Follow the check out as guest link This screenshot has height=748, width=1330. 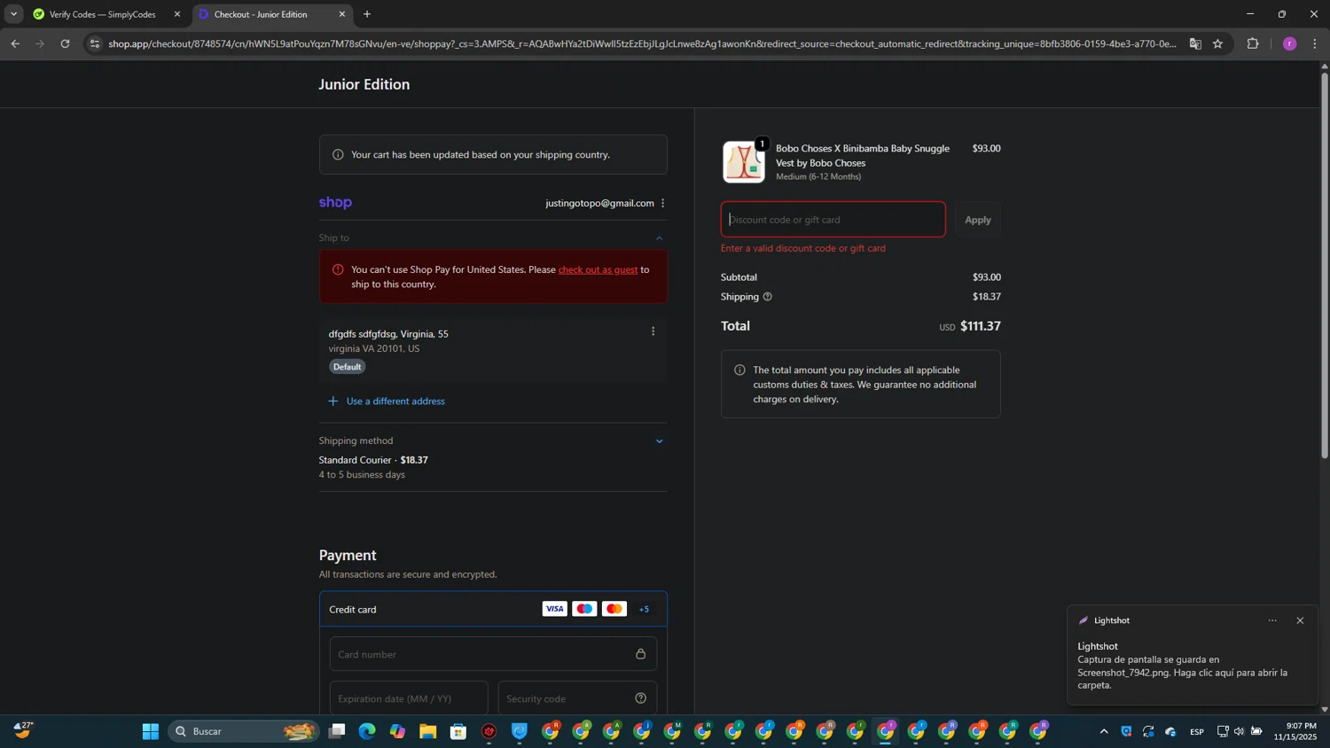coord(598,269)
